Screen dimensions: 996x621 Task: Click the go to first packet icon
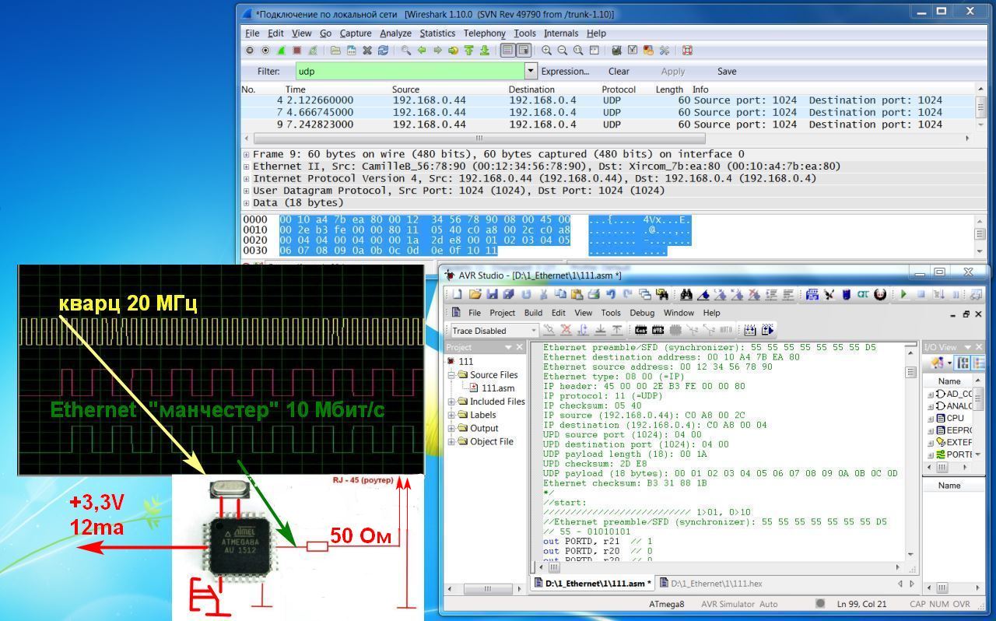[468, 51]
